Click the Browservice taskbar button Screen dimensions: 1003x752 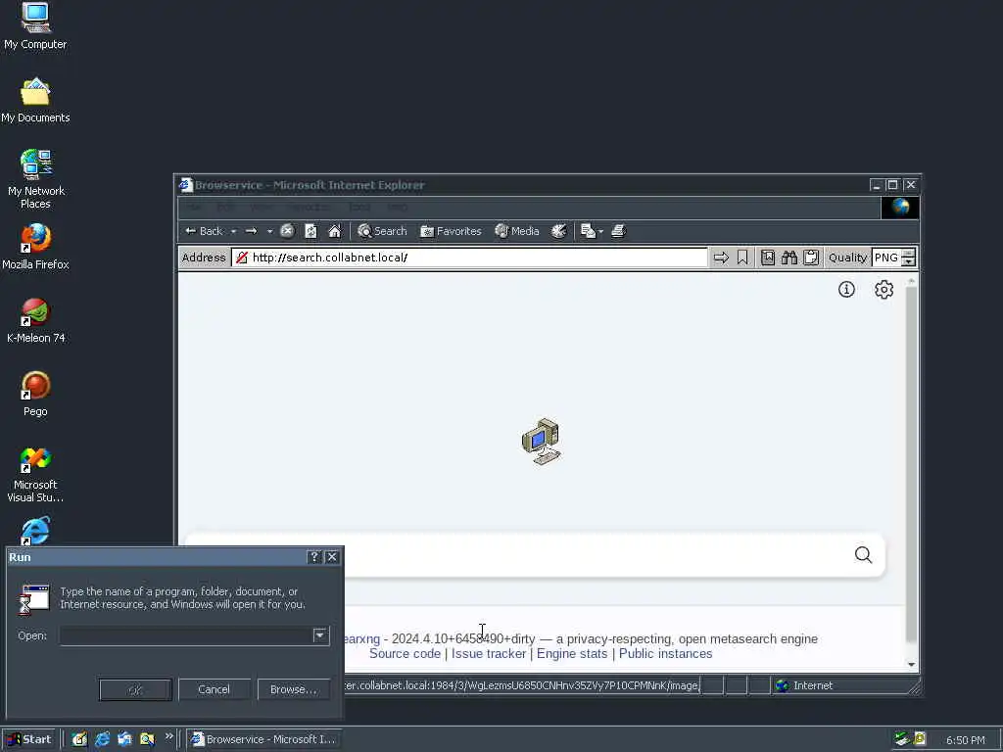[x=263, y=739]
